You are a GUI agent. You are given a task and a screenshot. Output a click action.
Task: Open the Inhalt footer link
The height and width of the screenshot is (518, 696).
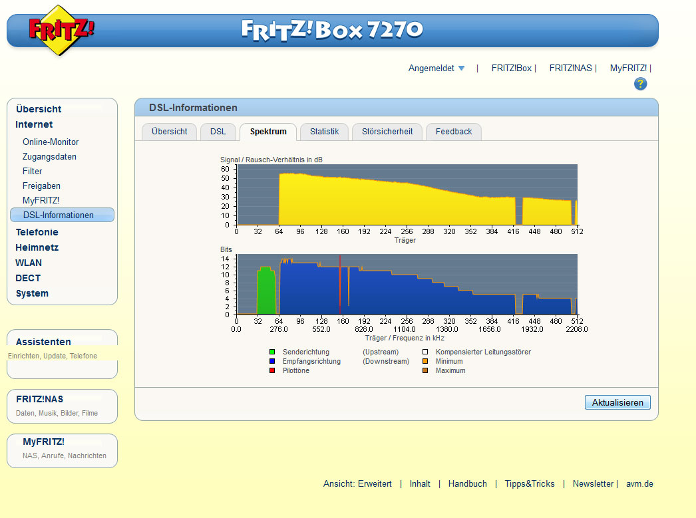tap(420, 484)
